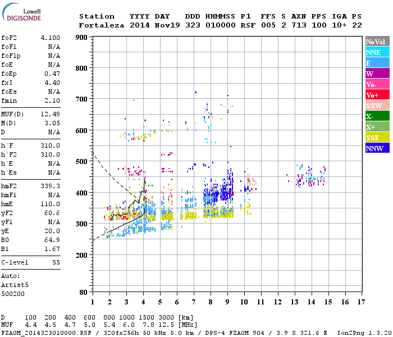The width and height of the screenshot is (393, 337).
Task: Select the E blue legend swatch
Action: (377, 63)
